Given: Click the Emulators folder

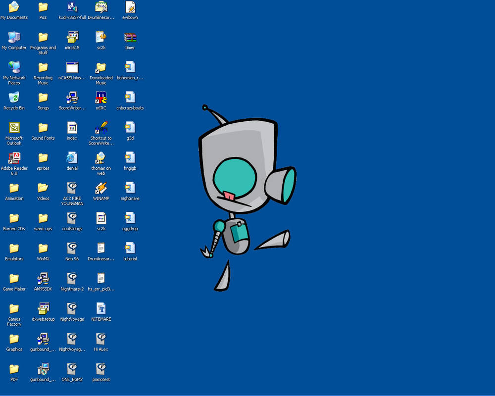Looking at the screenshot, I should [14, 251].
